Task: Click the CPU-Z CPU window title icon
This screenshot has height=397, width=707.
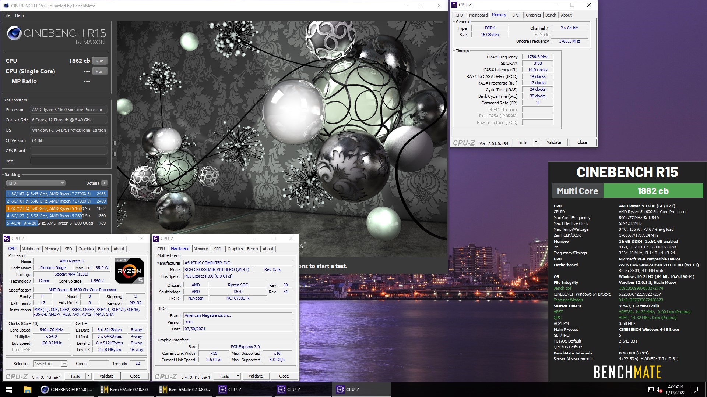Action: 7,239
